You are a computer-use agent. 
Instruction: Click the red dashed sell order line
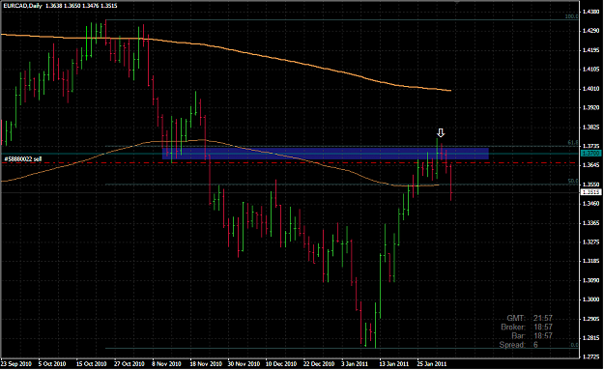coord(290,163)
